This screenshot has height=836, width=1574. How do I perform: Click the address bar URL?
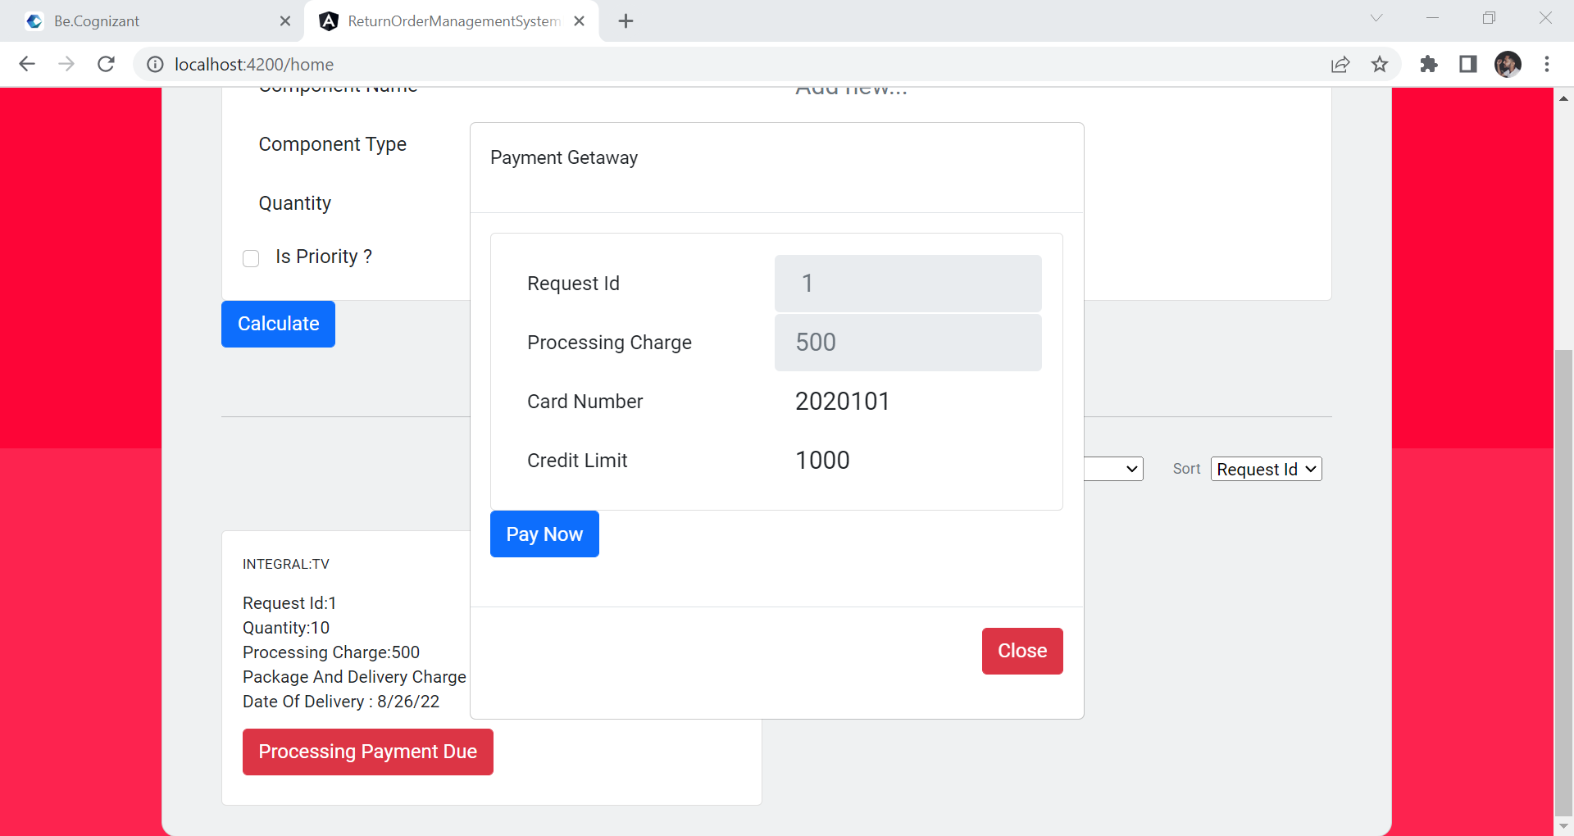254,64
